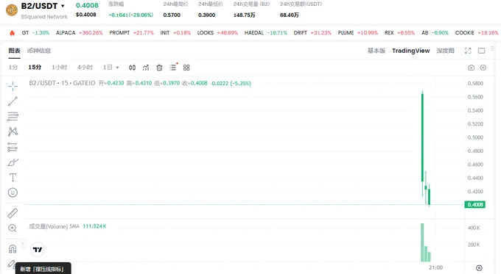Expand the B2/USDT pair dropdown
The width and height of the screenshot is (501, 274).
point(63,6)
